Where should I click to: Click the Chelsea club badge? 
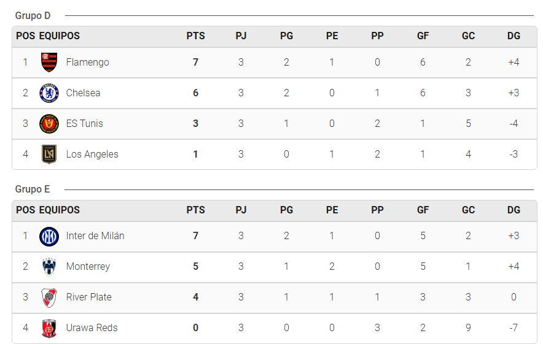(x=49, y=93)
